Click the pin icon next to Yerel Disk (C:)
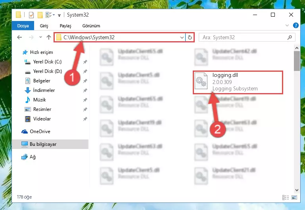The height and width of the screenshot is (210, 305). pos(85,62)
